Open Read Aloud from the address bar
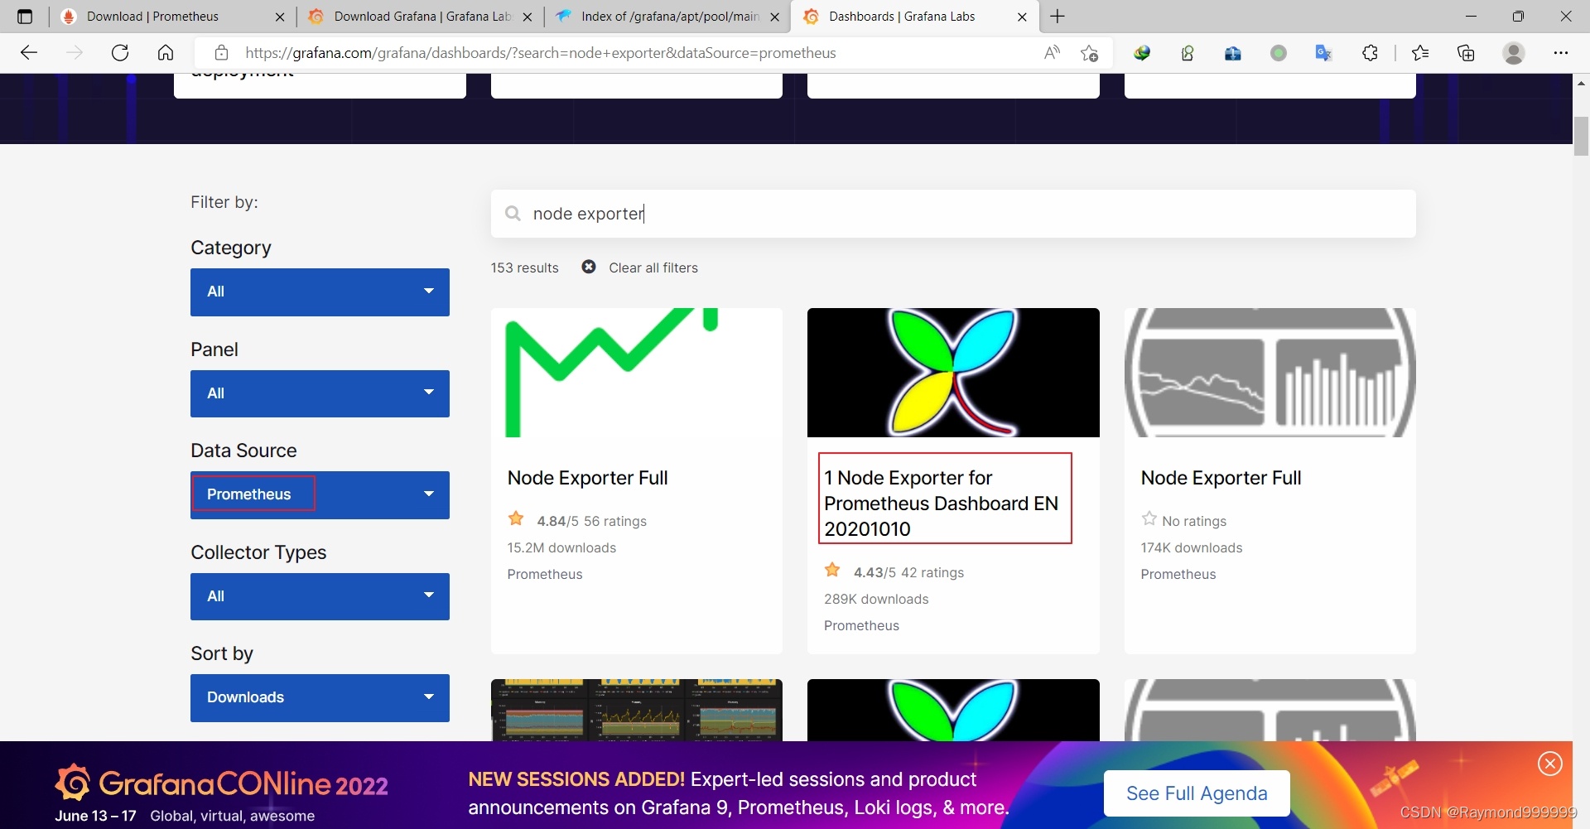The width and height of the screenshot is (1590, 829). [x=1052, y=53]
